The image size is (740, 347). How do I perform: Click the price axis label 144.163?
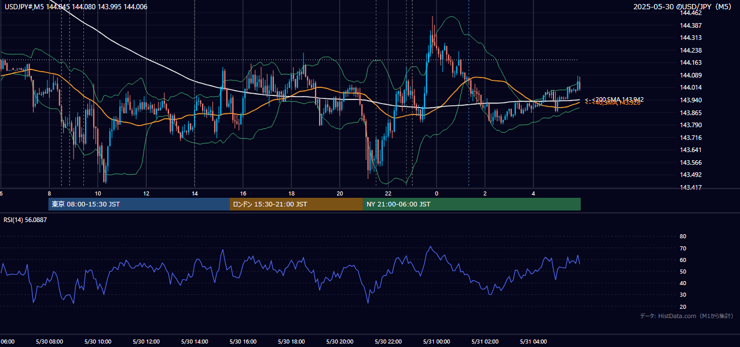(691, 62)
